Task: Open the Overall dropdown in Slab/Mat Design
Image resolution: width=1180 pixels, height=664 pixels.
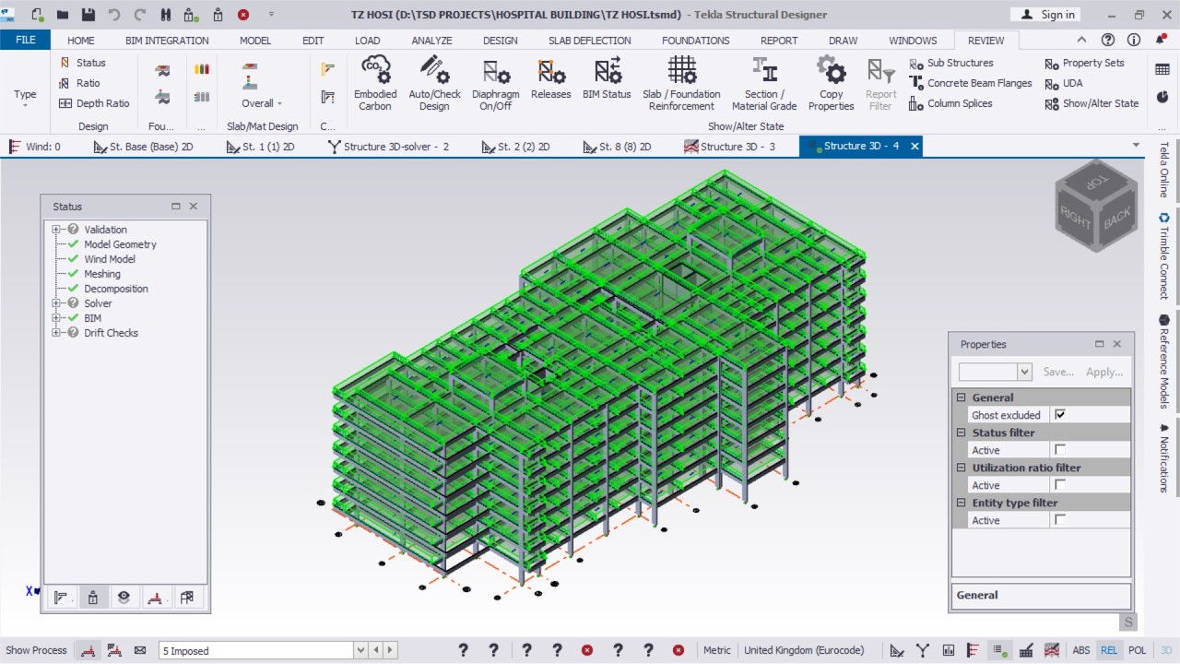Action: 262,103
